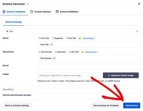Click the Add Schema button

click(132, 106)
